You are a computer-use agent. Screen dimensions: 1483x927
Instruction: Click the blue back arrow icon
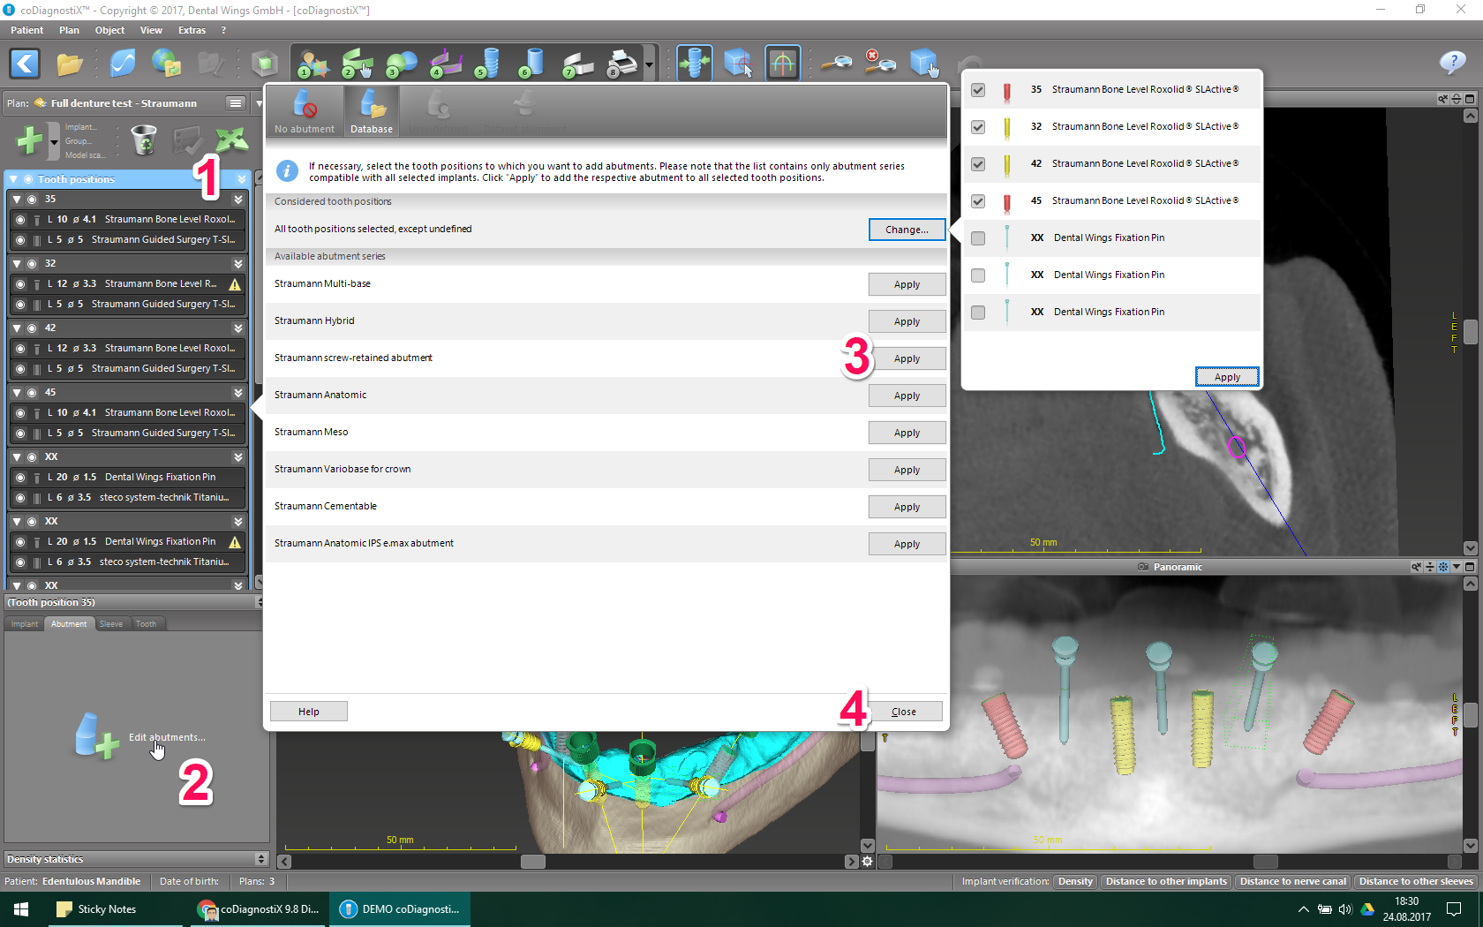click(x=25, y=64)
